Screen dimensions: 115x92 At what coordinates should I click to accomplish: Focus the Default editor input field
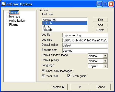(85, 45)
